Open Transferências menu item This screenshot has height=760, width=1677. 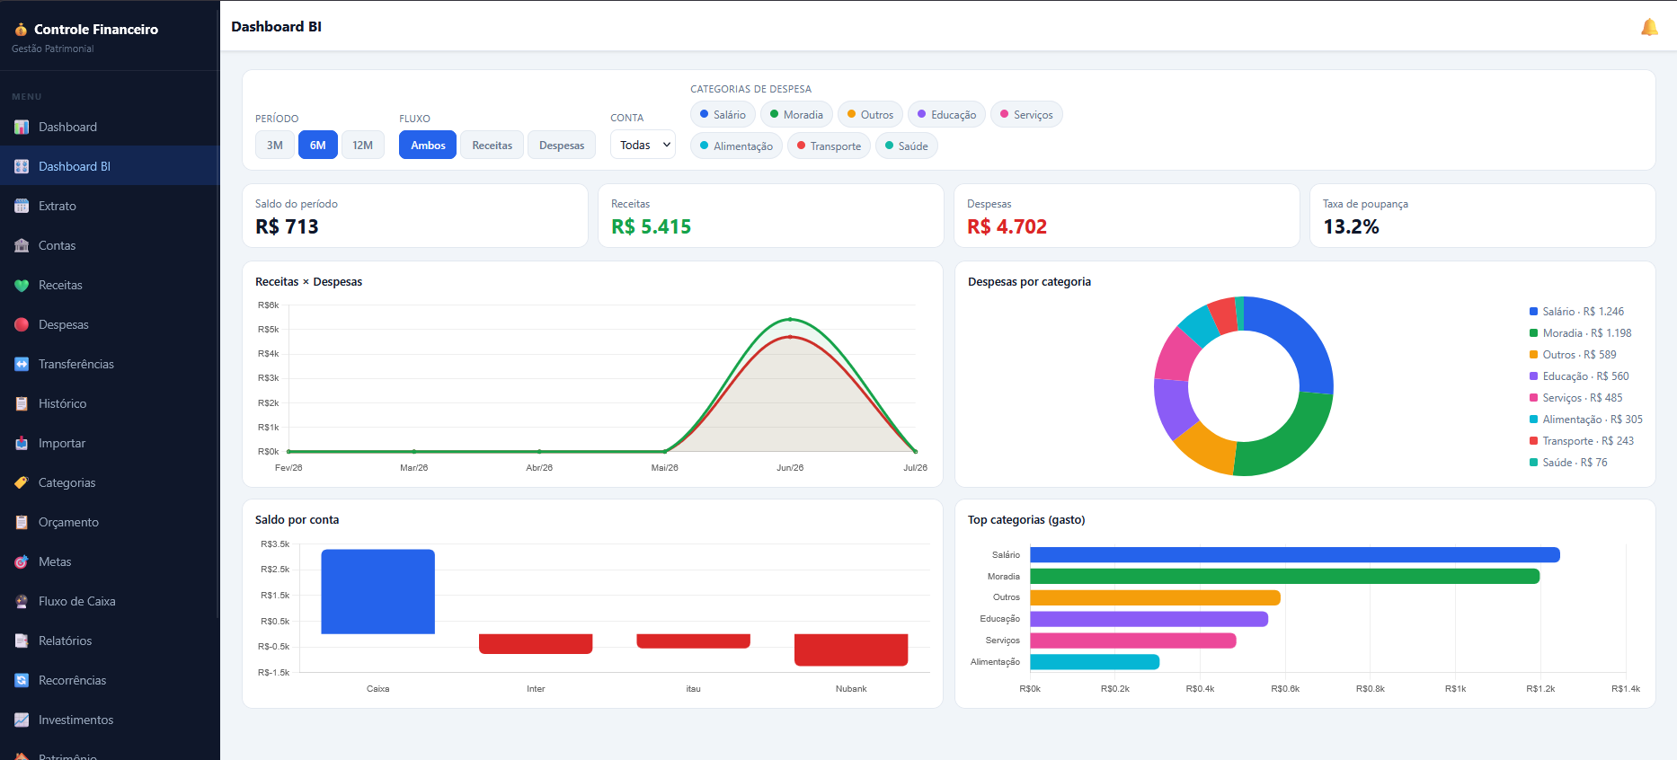110,364
